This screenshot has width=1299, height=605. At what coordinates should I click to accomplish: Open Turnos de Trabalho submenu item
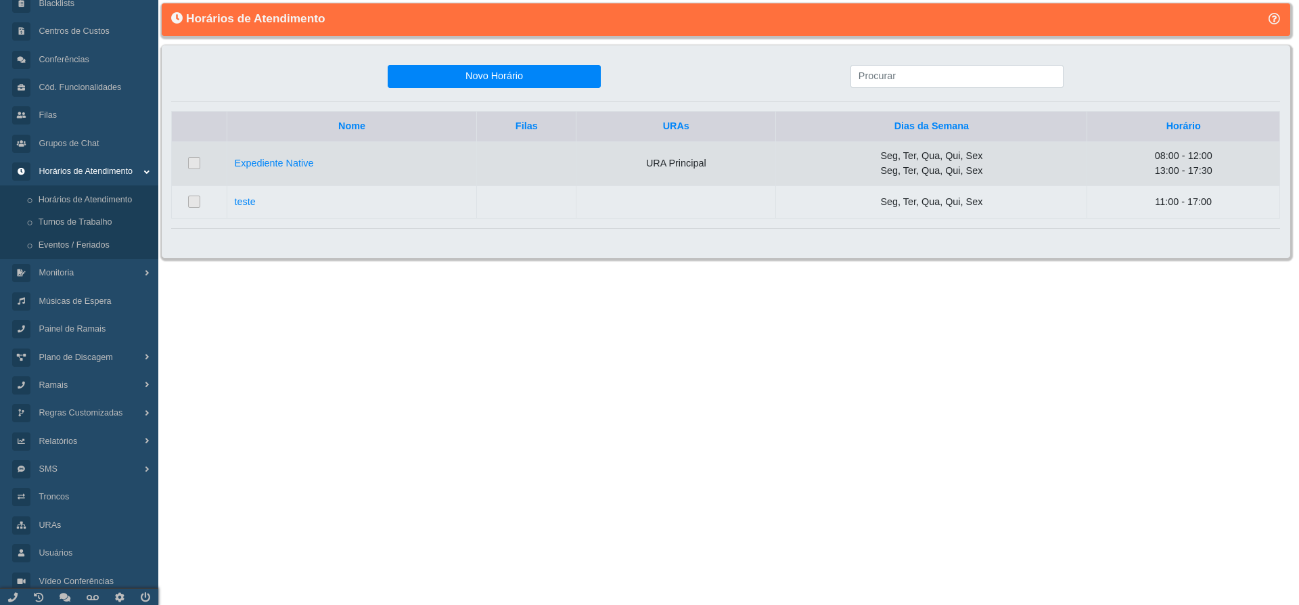[x=75, y=222]
